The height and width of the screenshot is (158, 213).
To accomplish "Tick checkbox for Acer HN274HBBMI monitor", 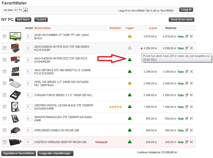I will click(x=4, y=36).
